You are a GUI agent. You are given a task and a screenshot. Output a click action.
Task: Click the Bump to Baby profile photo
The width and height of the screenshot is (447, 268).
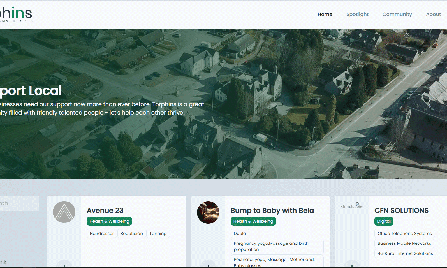[208, 213]
